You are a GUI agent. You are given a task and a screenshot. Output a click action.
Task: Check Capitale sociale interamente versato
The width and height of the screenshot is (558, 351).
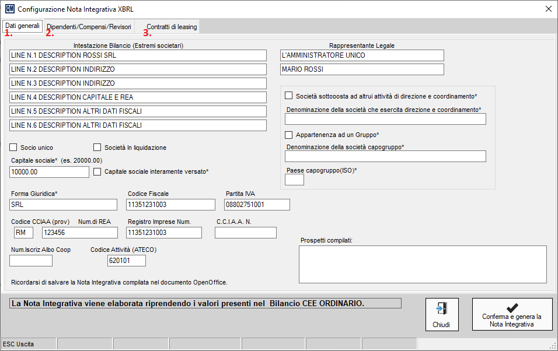click(x=97, y=171)
